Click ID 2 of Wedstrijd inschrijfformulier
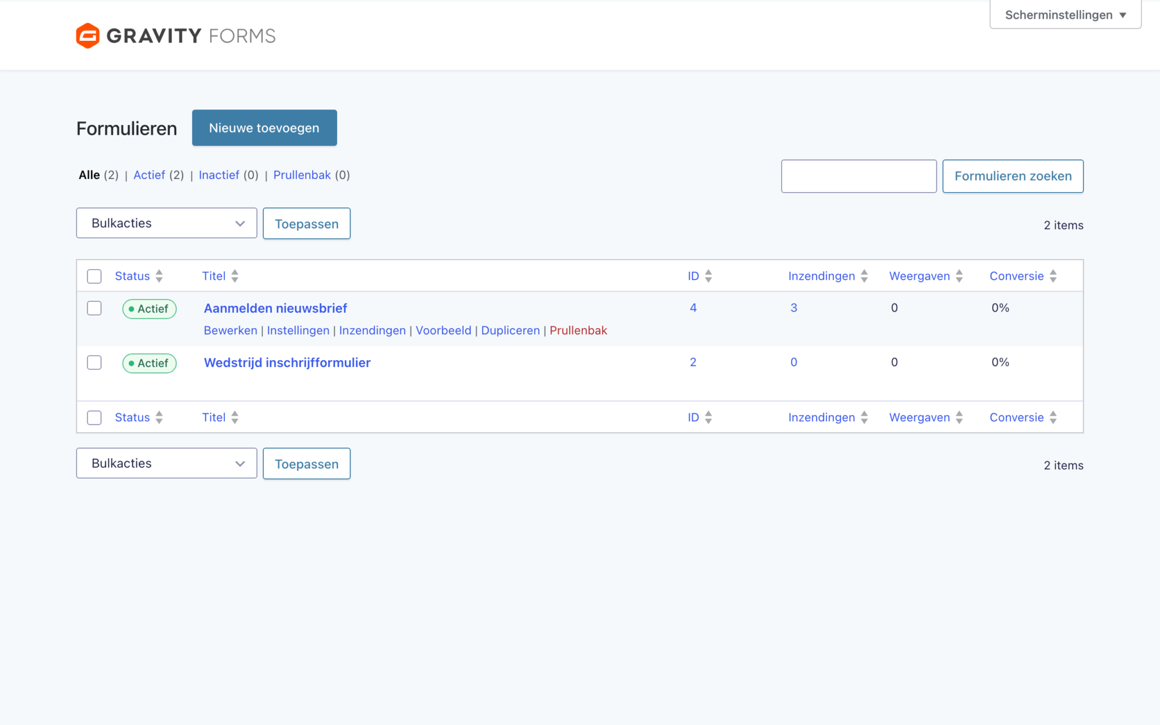This screenshot has height=725, width=1160. pyautogui.click(x=693, y=362)
